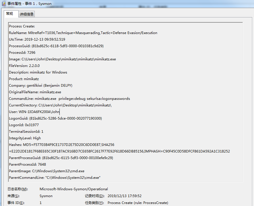Click the 事件 ID value 1
Viewport: 254px width, 206px height.
(40, 203)
